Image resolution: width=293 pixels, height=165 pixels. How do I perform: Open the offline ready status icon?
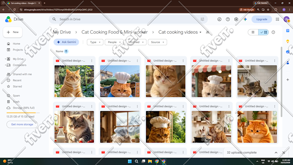[x=219, y=19]
